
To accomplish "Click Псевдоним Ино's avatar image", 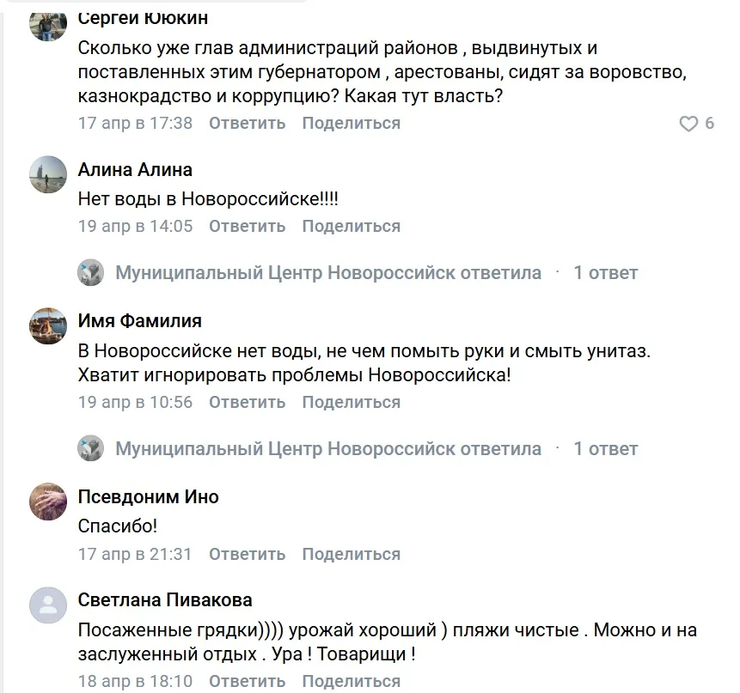I will pos(48,502).
